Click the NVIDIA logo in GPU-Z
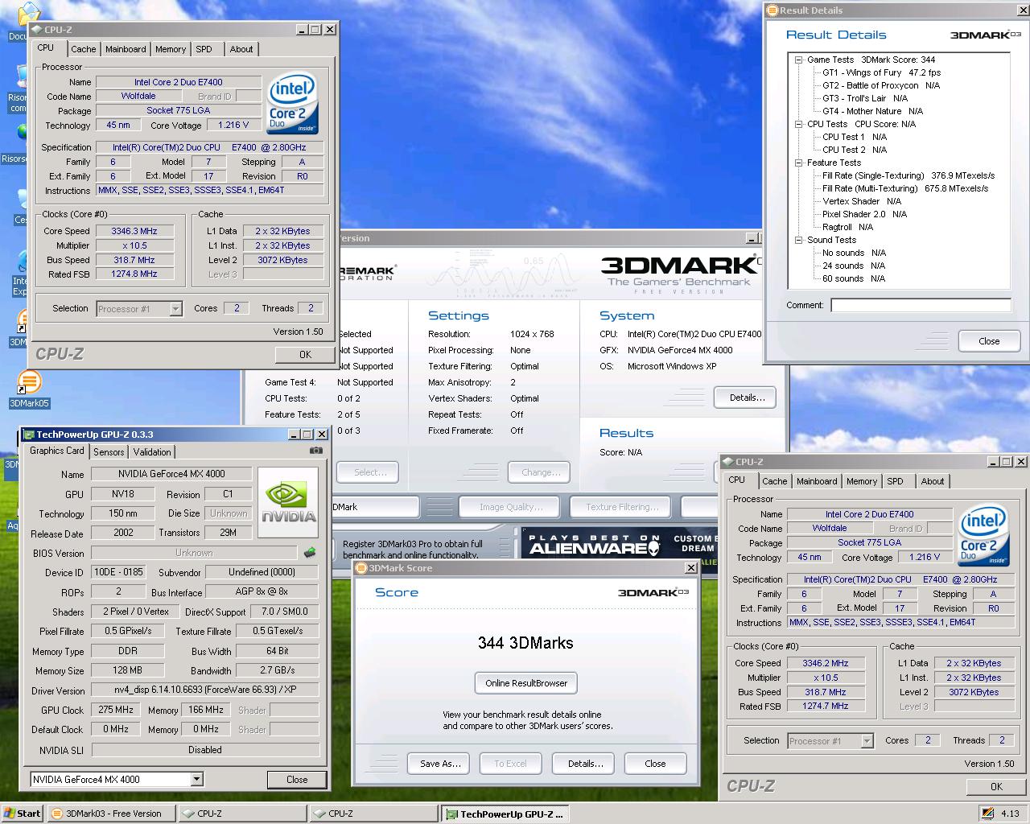Viewport: 1030px width, 824px height. click(x=288, y=503)
